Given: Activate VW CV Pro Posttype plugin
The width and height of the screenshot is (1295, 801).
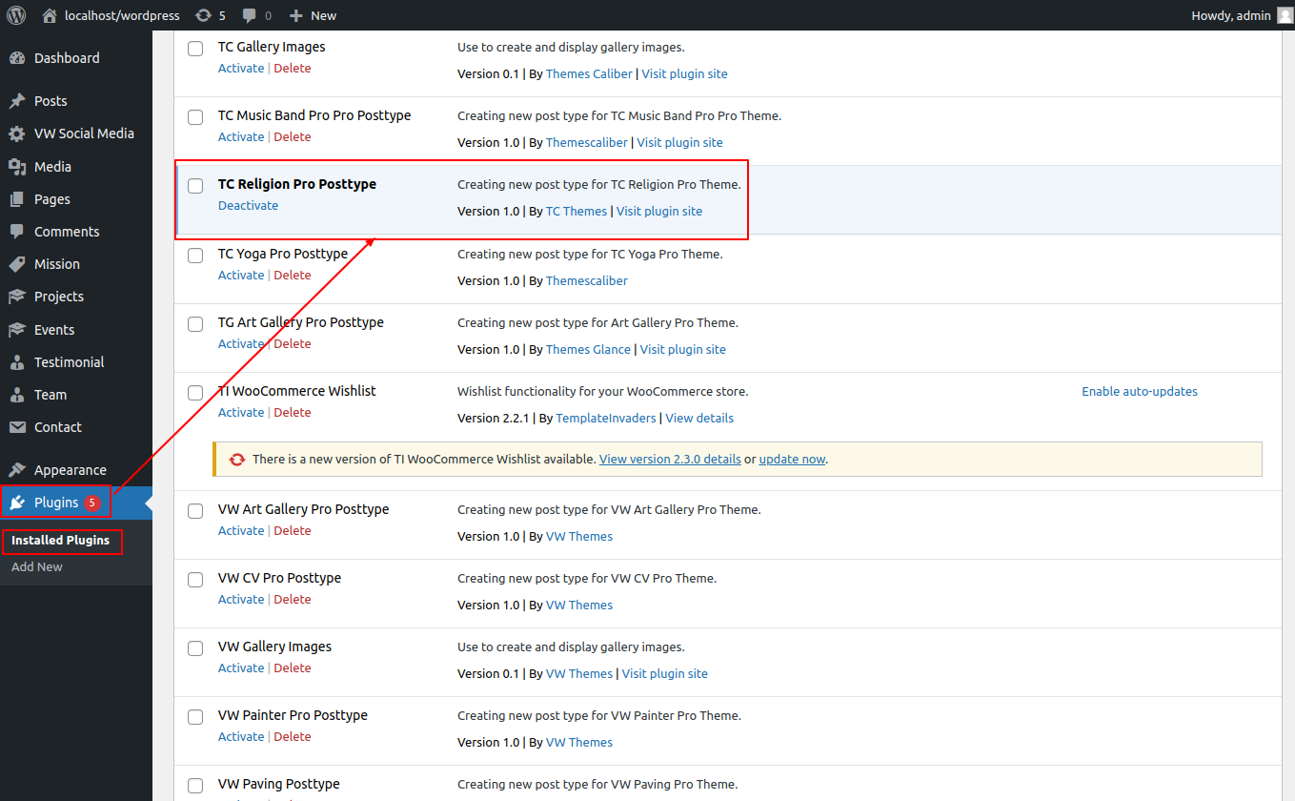Looking at the screenshot, I should [x=241, y=600].
